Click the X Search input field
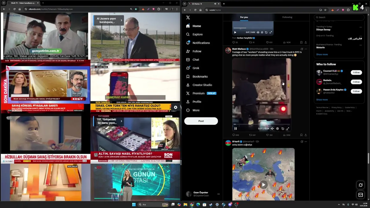This screenshot has width=370, height=208. point(339,17)
